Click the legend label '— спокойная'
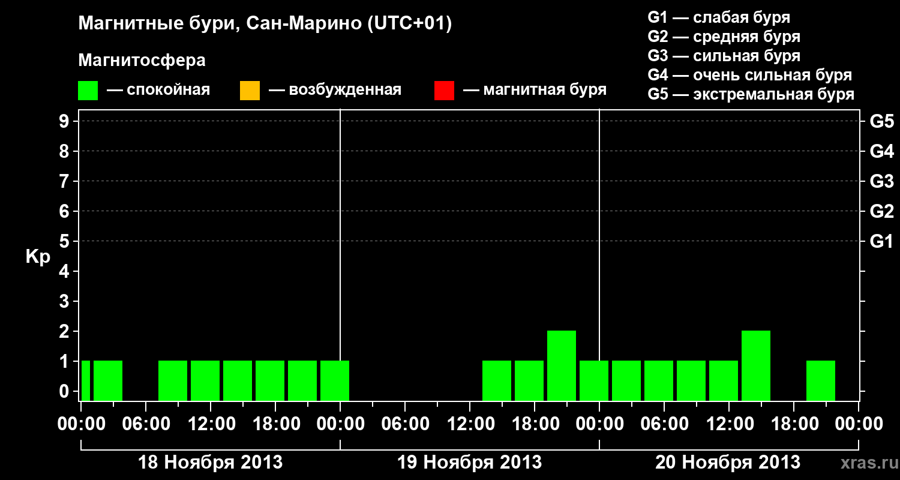 (x=158, y=90)
